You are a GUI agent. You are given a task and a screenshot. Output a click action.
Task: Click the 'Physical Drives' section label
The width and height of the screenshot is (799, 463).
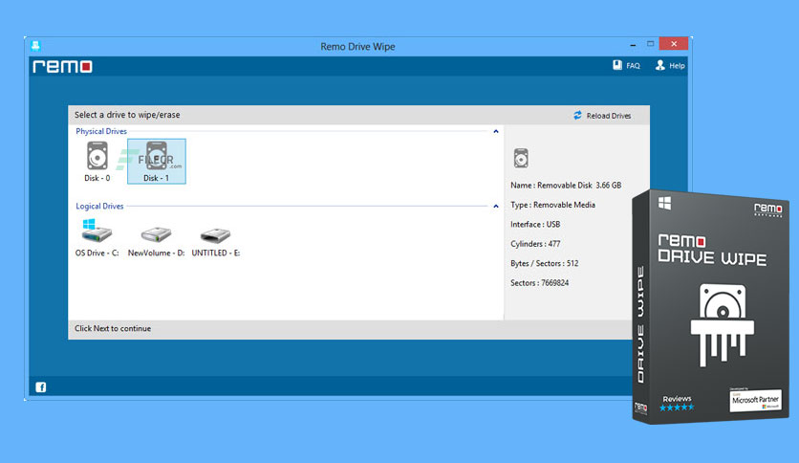click(x=101, y=131)
